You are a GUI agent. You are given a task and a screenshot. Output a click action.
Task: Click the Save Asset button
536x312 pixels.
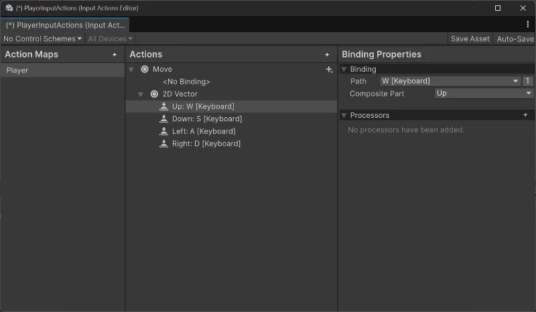pyautogui.click(x=470, y=39)
